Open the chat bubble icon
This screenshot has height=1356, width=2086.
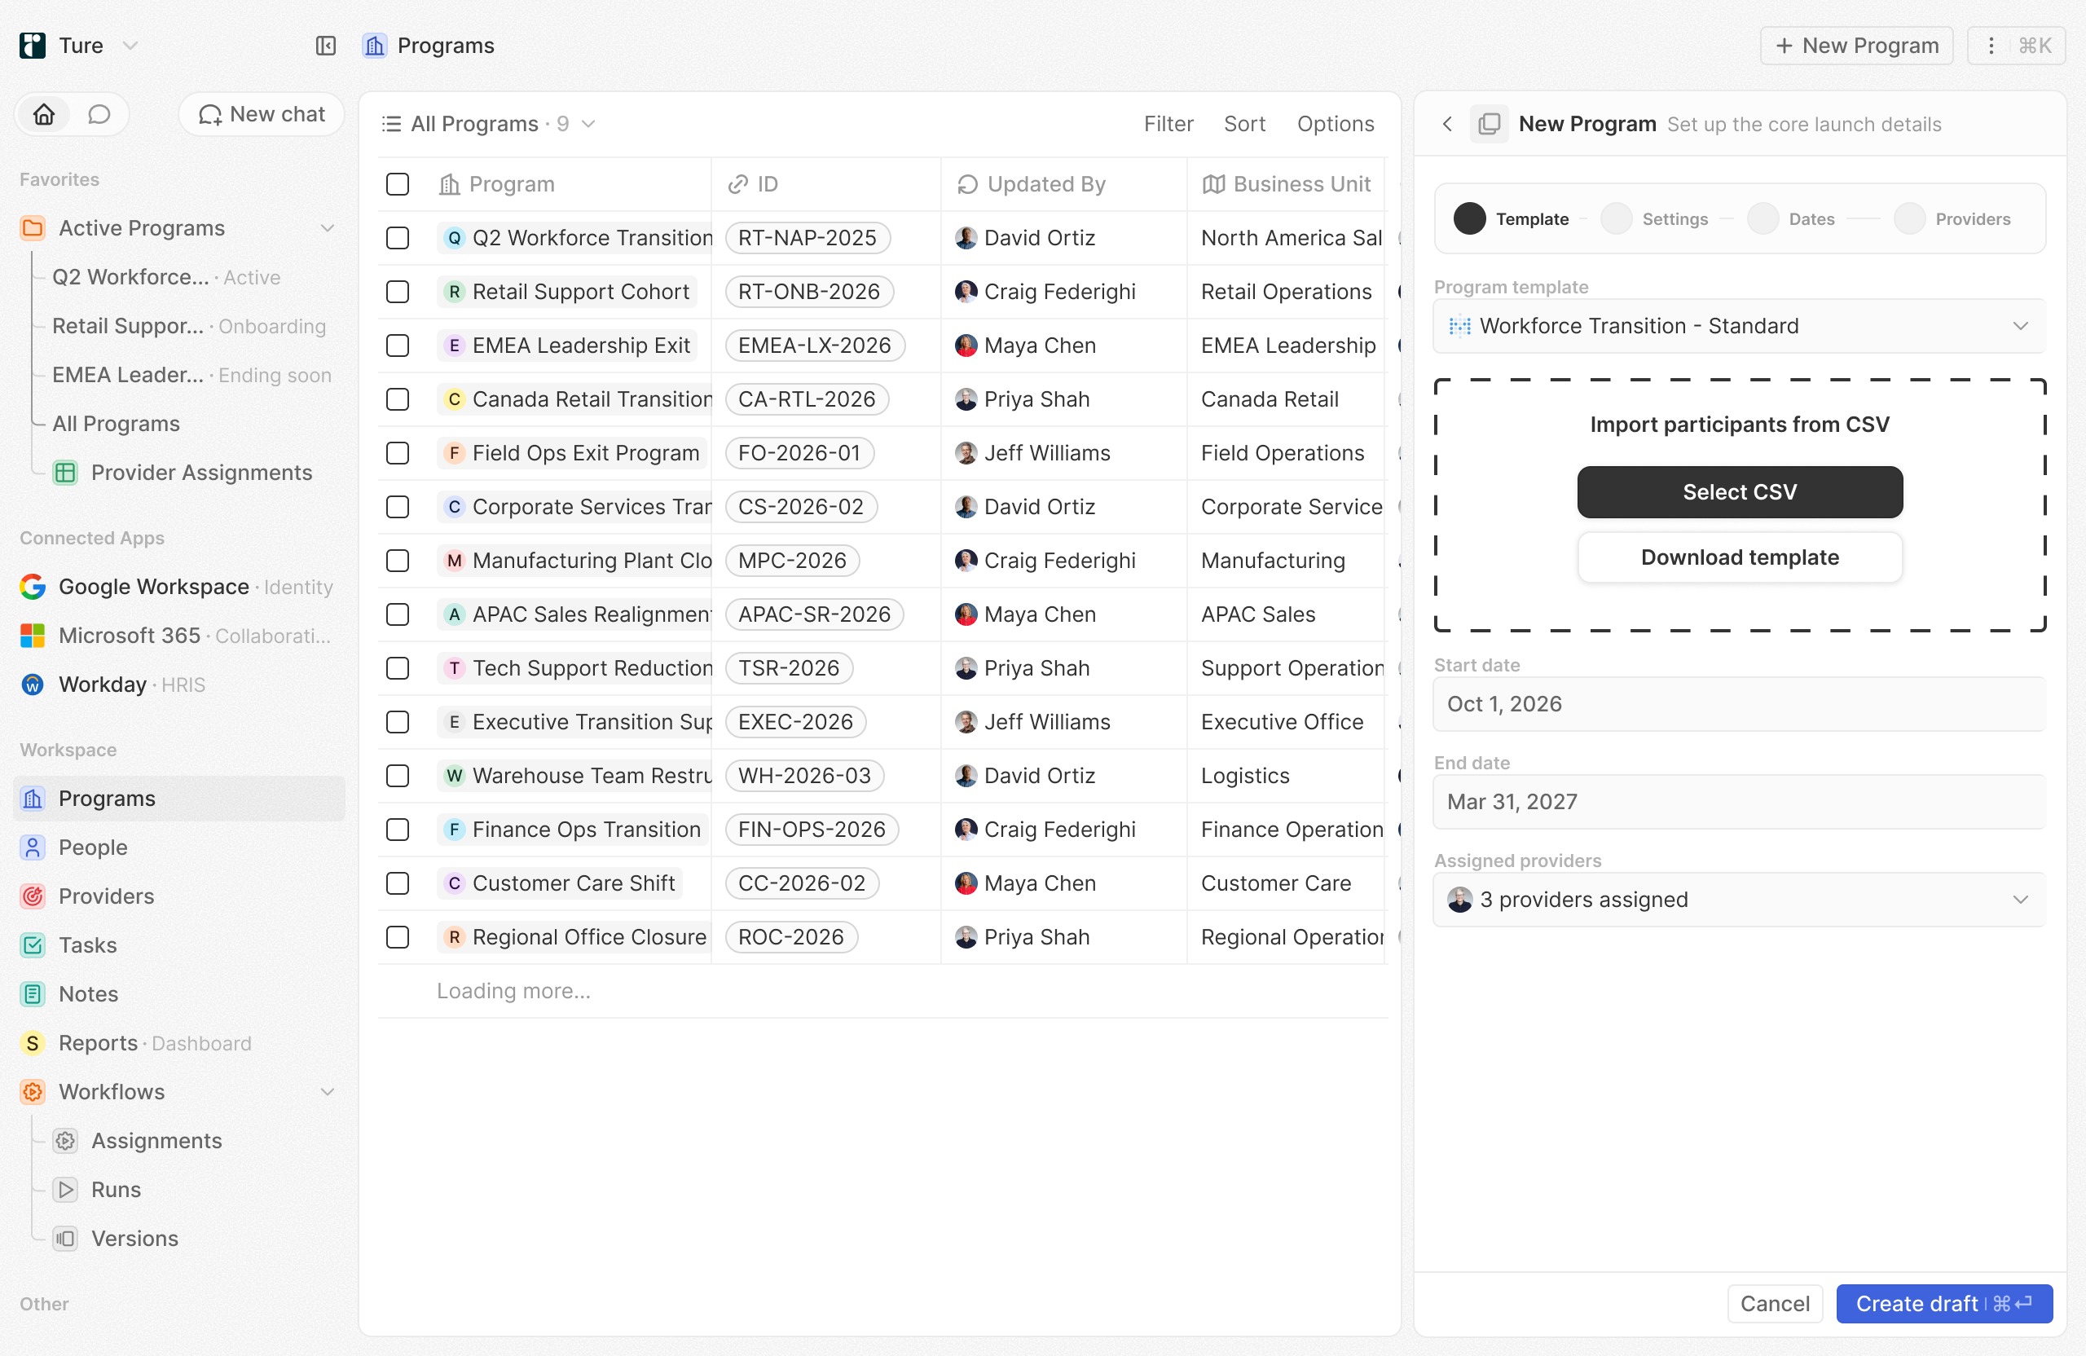tap(99, 115)
